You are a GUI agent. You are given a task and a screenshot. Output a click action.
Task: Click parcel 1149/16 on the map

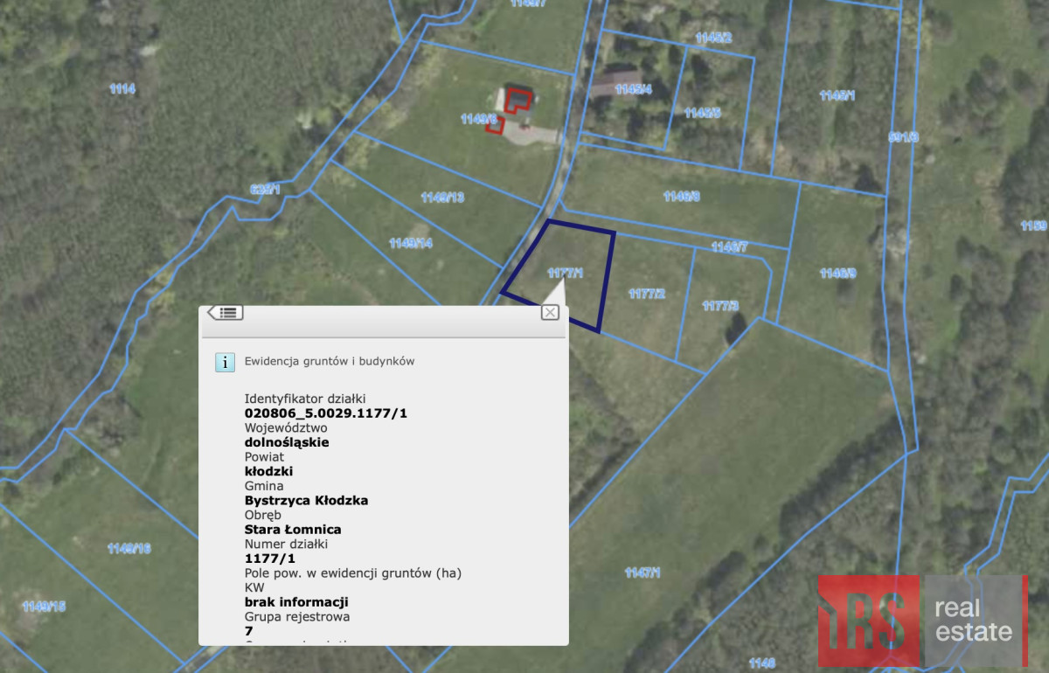click(129, 549)
